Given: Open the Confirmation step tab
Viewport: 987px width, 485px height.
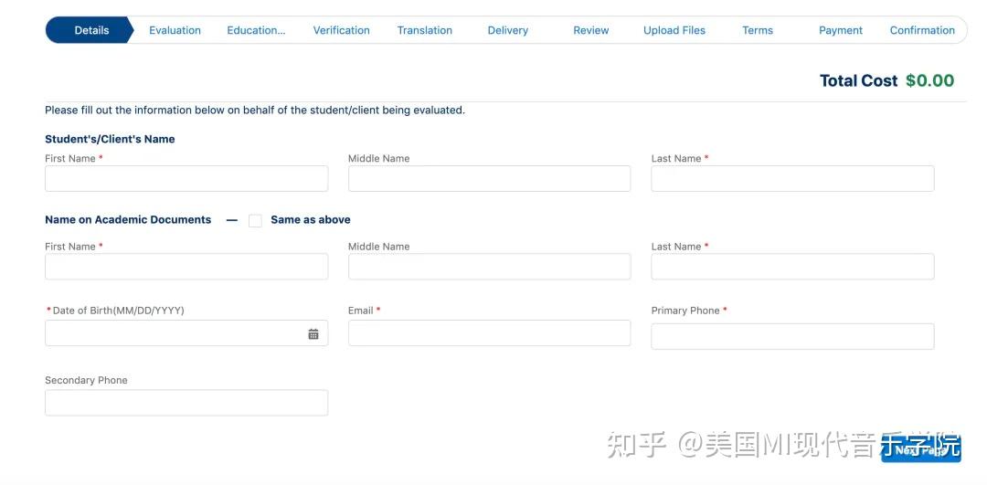Looking at the screenshot, I should [x=922, y=30].
